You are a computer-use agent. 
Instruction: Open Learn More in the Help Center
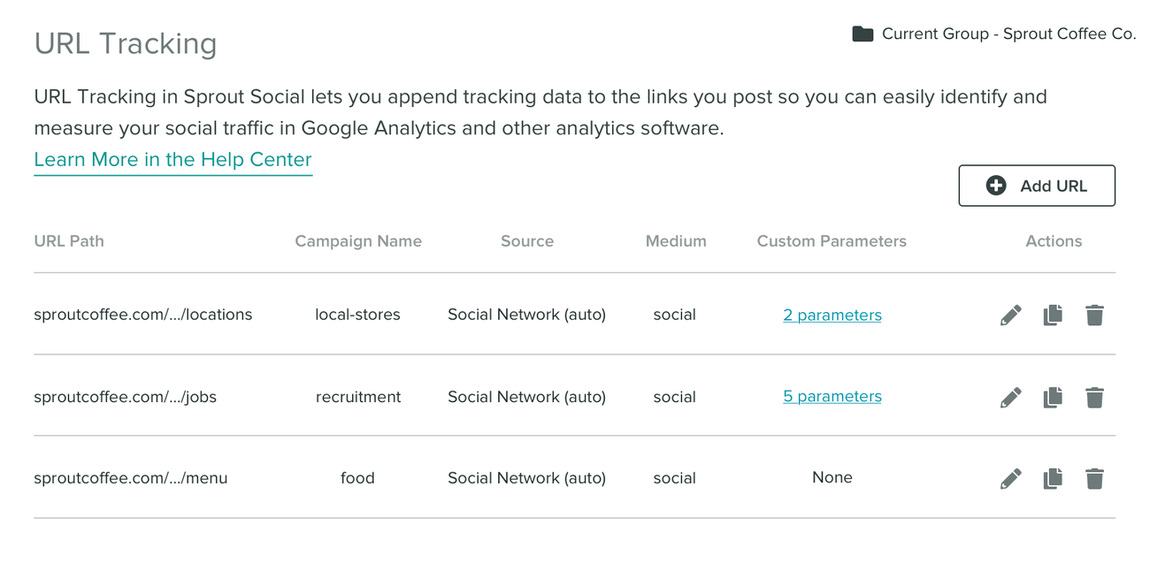pyautogui.click(x=172, y=160)
